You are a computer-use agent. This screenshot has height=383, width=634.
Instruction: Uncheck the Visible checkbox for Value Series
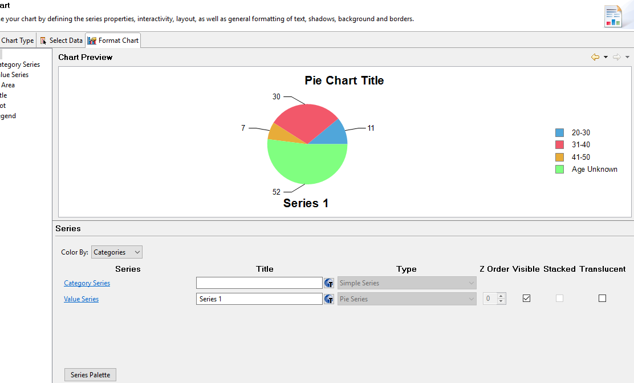click(526, 299)
